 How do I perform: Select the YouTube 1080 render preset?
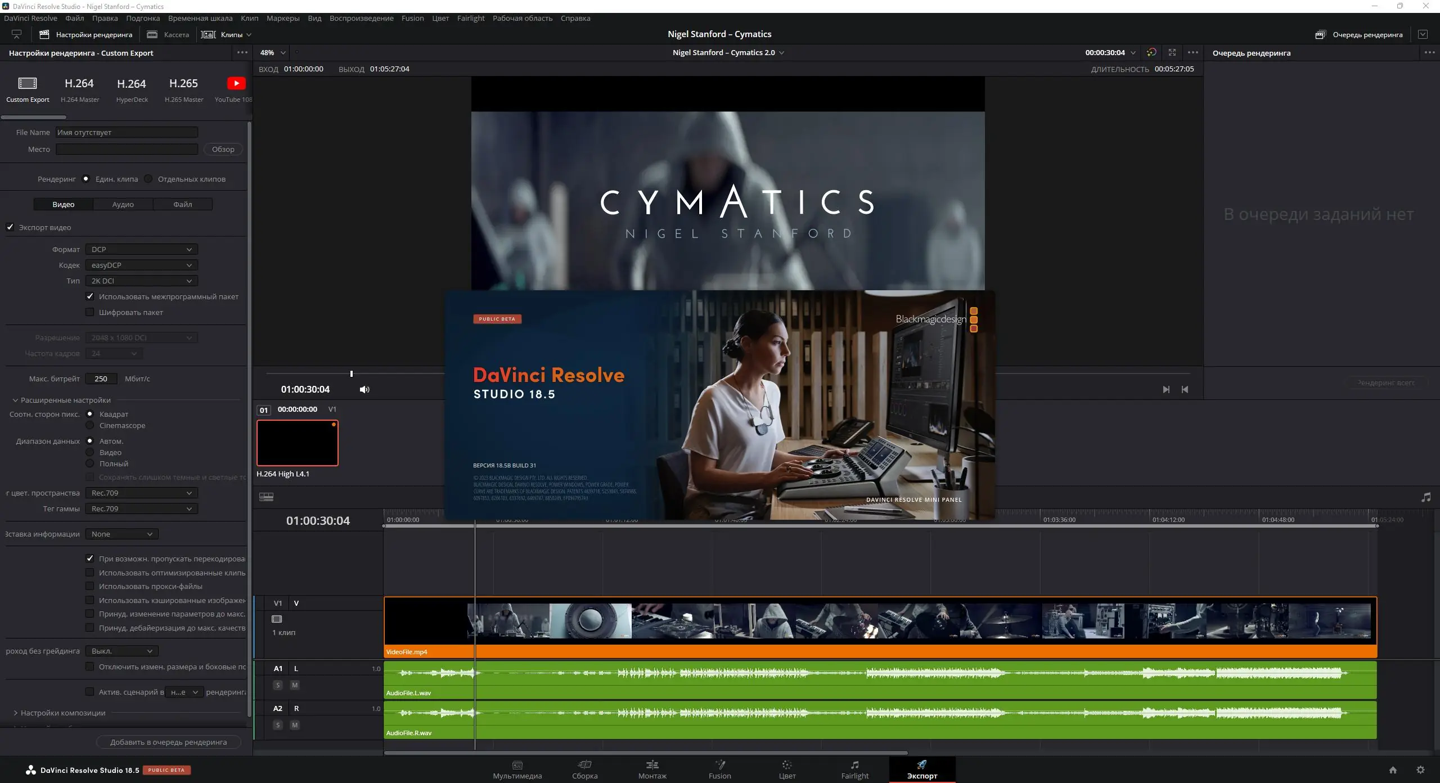click(x=236, y=89)
